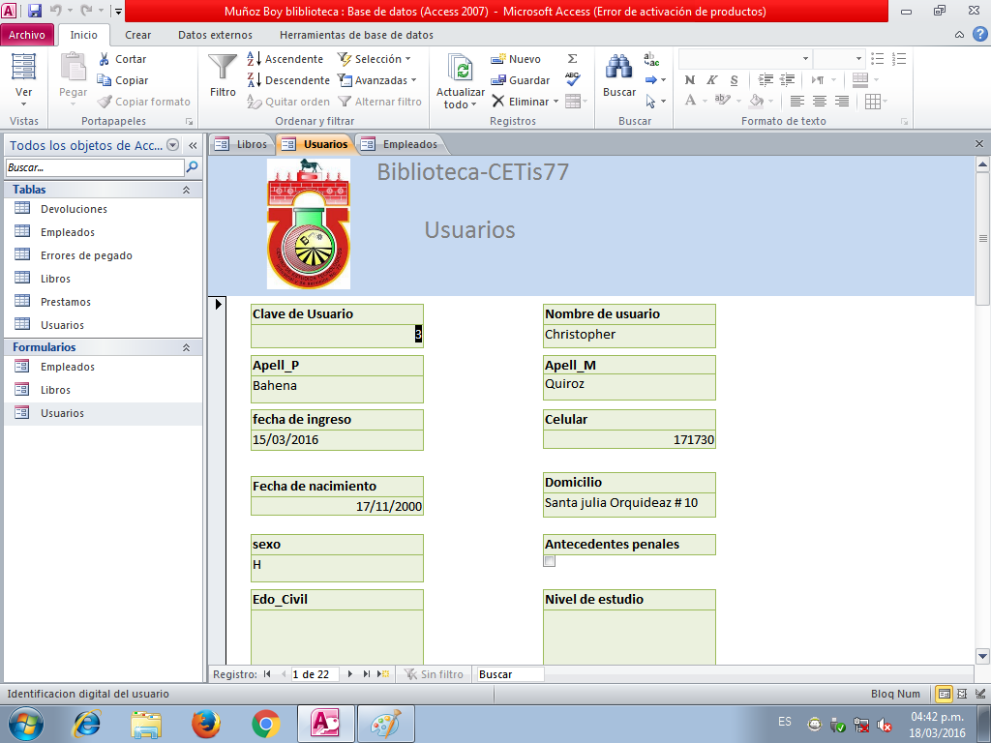The height and width of the screenshot is (743, 991).
Task: Click the Filtro funnel icon
Action: [223, 67]
